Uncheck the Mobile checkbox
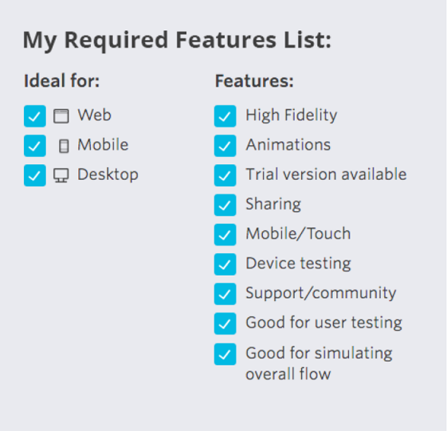447x431 pixels. [x=35, y=146]
